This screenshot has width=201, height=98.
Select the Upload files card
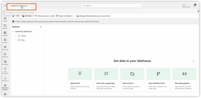80,79
